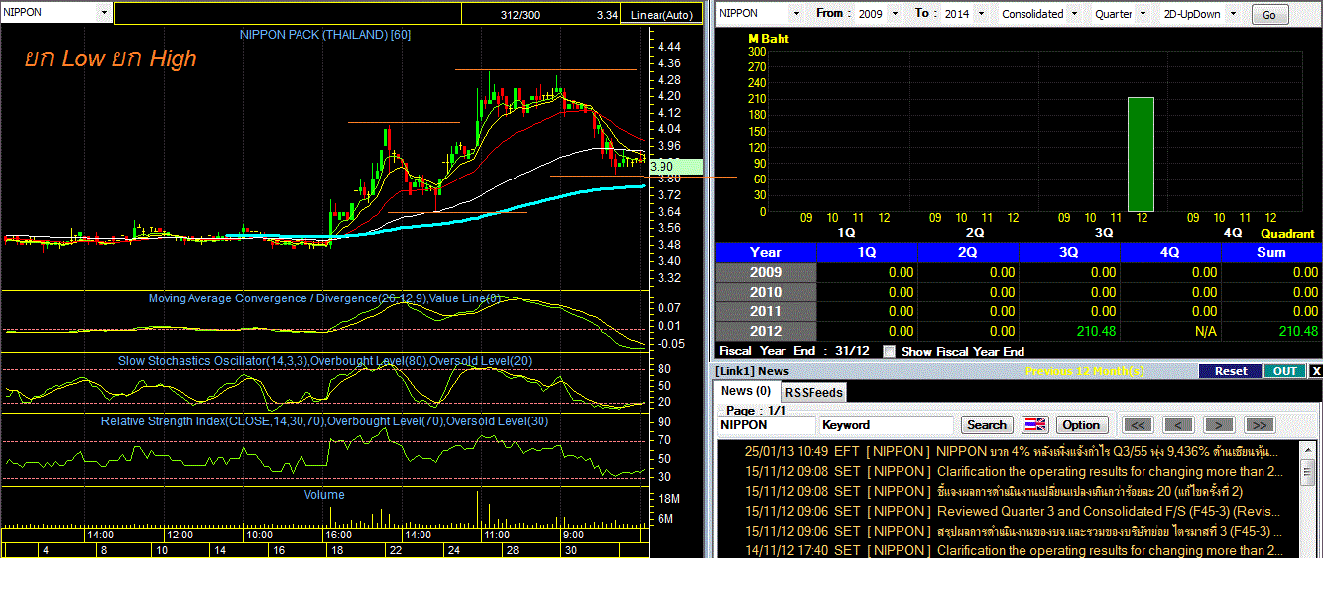Viewport: 1323px width, 596px height.
Task: Click the 2010 year row header
Action: (766, 292)
